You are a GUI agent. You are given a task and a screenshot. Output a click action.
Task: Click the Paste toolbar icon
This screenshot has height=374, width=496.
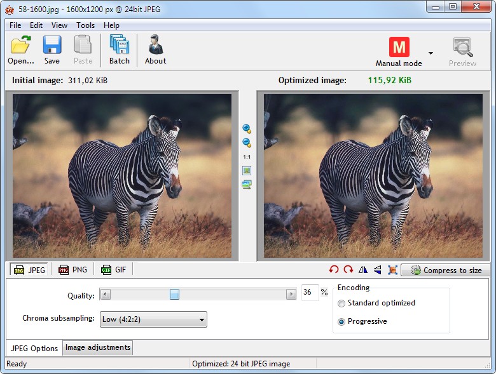[83, 50]
